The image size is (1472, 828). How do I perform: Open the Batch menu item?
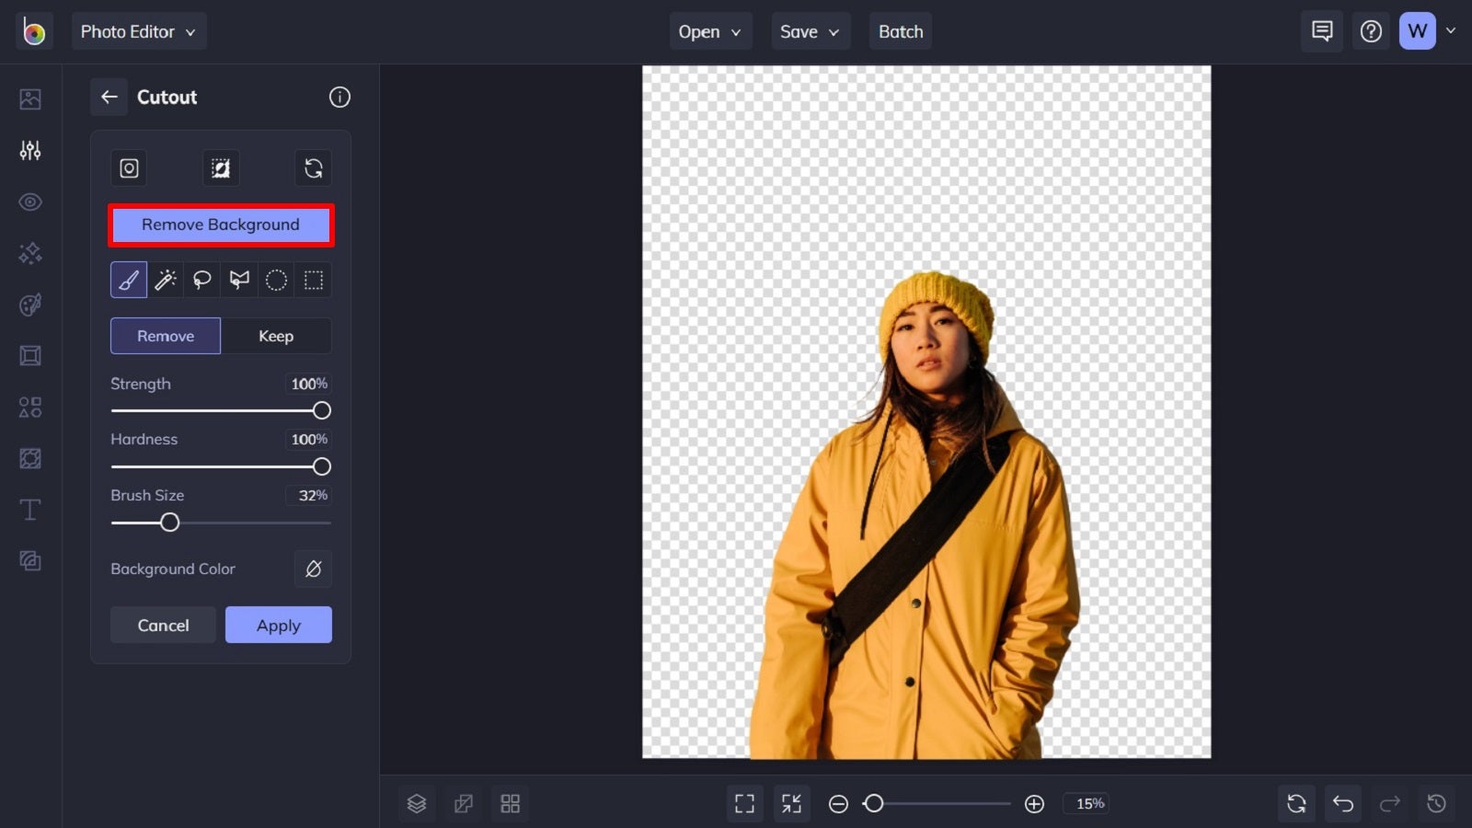pyautogui.click(x=900, y=30)
